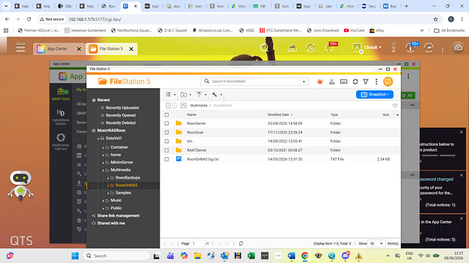This screenshot has height=263, width=469.
Task: Open the Show 50 items dropdown
Action: pyautogui.click(x=377, y=243)
